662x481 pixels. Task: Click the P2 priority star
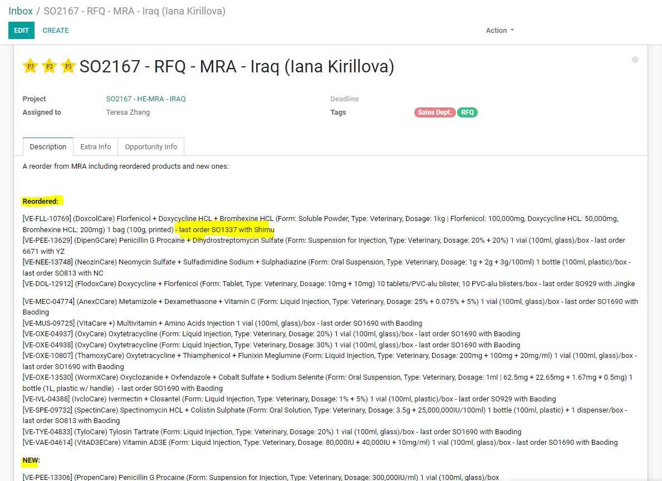[50, 66]
